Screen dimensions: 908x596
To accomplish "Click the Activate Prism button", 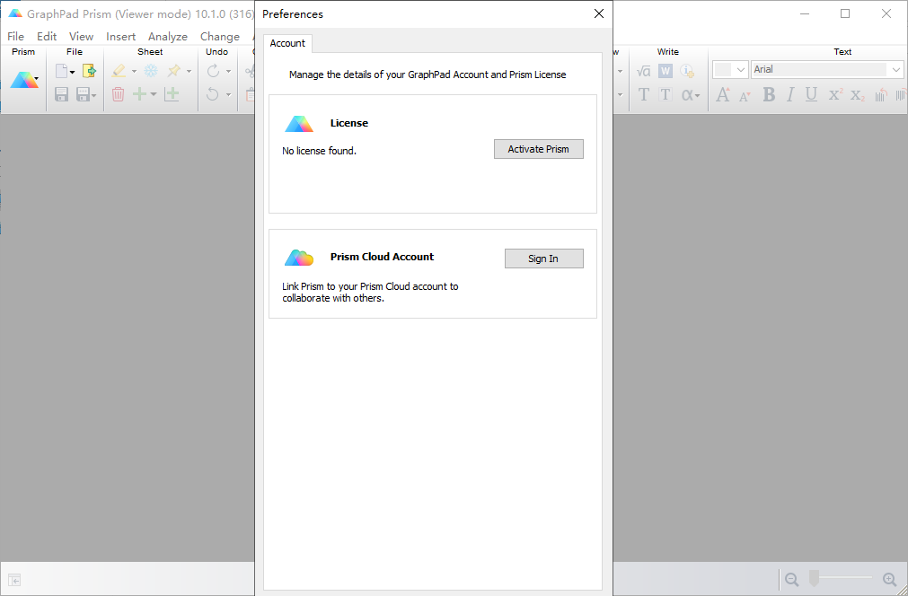I will (538, 149).
